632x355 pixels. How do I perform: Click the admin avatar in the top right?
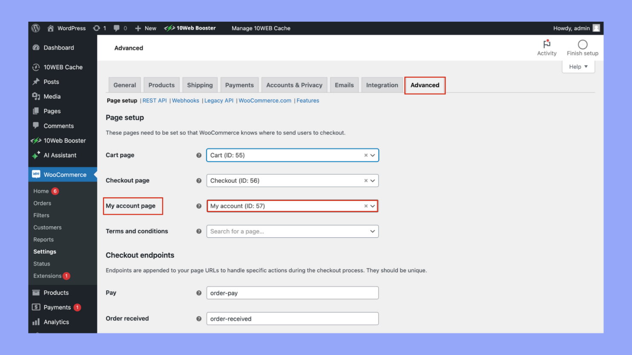596,28
